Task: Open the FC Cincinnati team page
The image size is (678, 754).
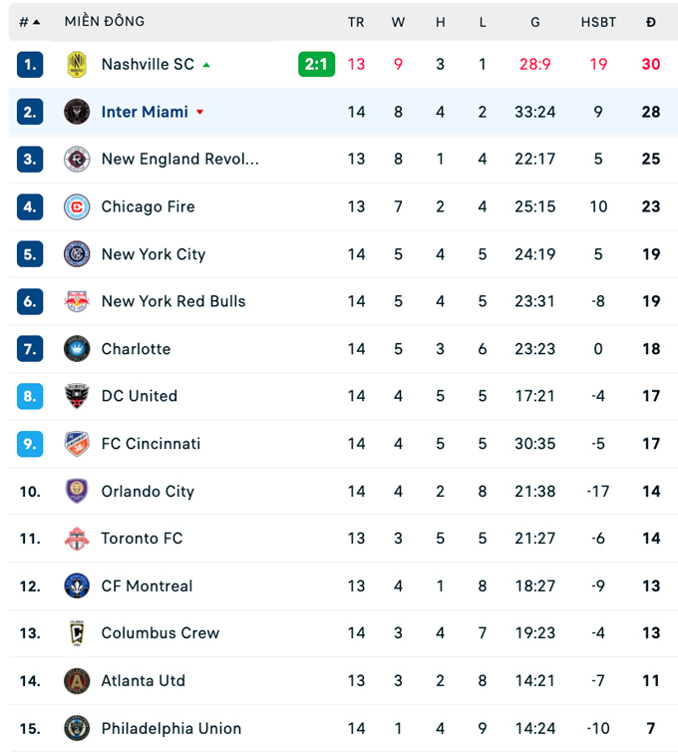Action: point(151,444)
